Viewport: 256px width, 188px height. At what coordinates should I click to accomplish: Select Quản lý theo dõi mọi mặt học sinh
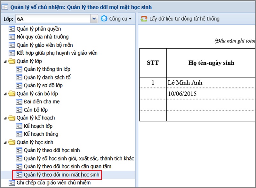click(x=61, y=175)
